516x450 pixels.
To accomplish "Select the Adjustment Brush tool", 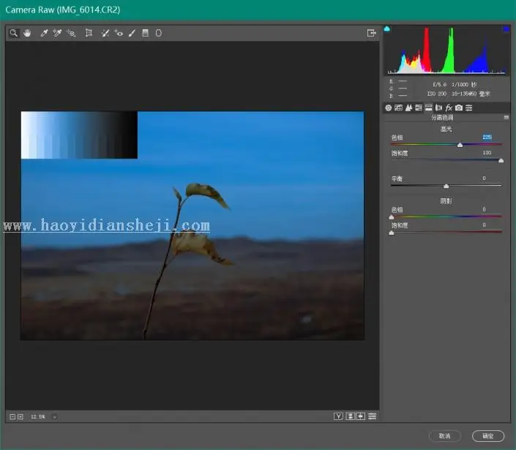I will tap(132, 33).
